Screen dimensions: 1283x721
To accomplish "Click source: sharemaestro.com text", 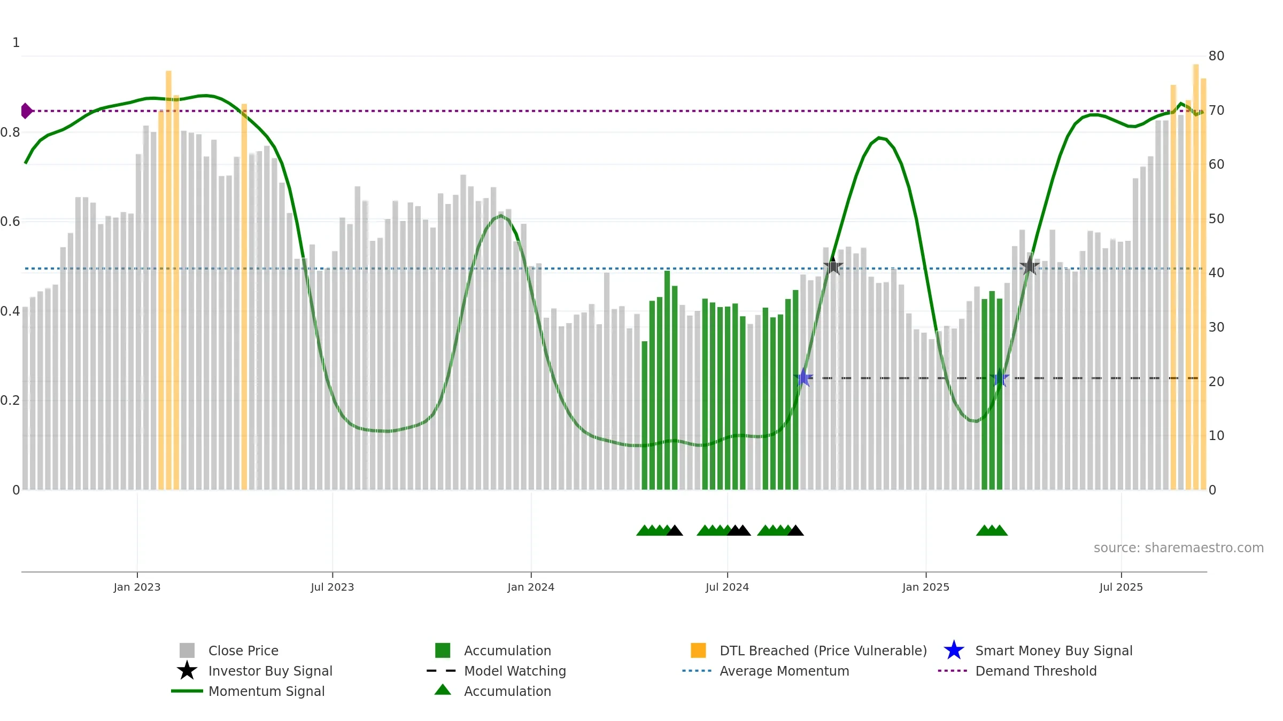I will [1179, 548].
